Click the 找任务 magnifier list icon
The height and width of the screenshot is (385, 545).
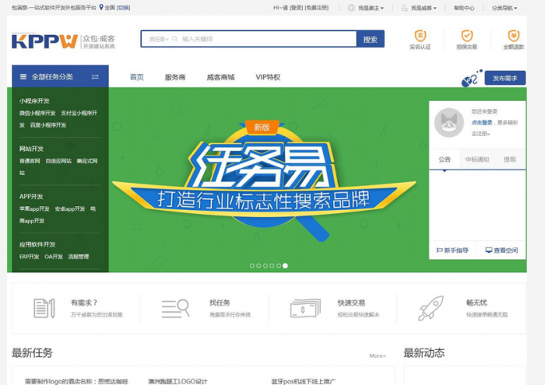click(x=175, y=308)
